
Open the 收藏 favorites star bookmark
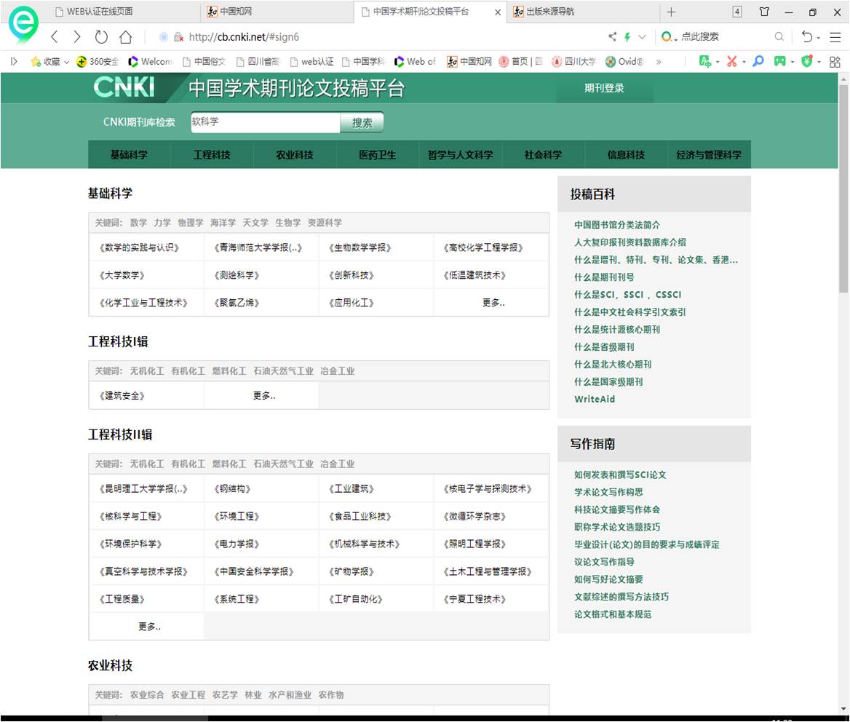pyautogui.click(x=46, y=61)
